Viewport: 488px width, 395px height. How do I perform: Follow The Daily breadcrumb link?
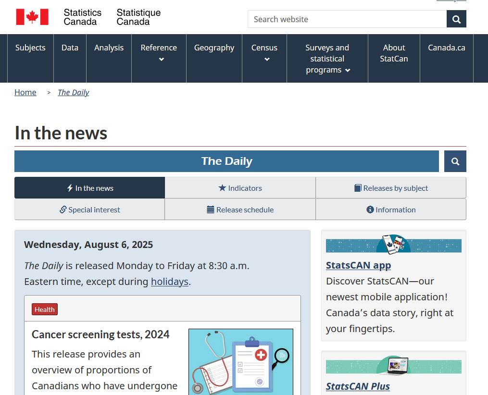pyautogui.click(x=74, y=92)
